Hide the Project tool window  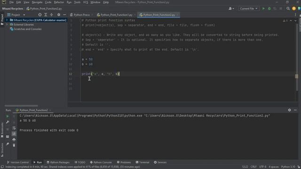(64, 15)
